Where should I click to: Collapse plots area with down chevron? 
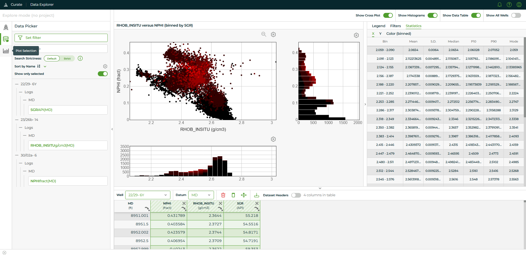coord(320,188)
